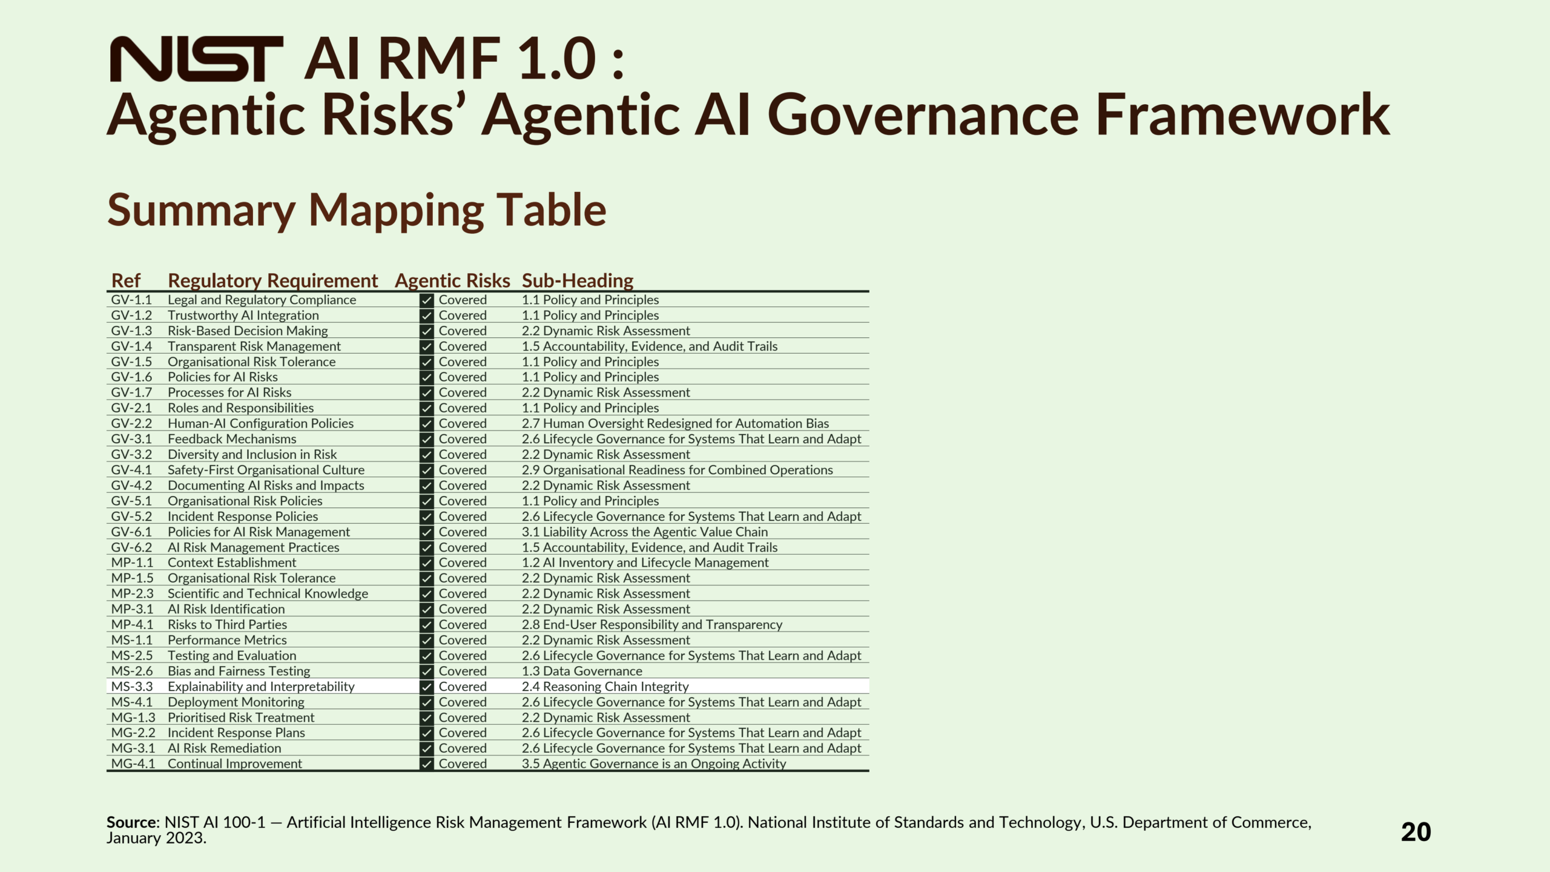
Task: Click Prioritised Risk Treatment cell
Action: point(241,718)
